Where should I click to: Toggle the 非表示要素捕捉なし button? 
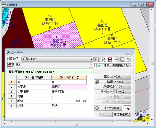click(113, 65)
